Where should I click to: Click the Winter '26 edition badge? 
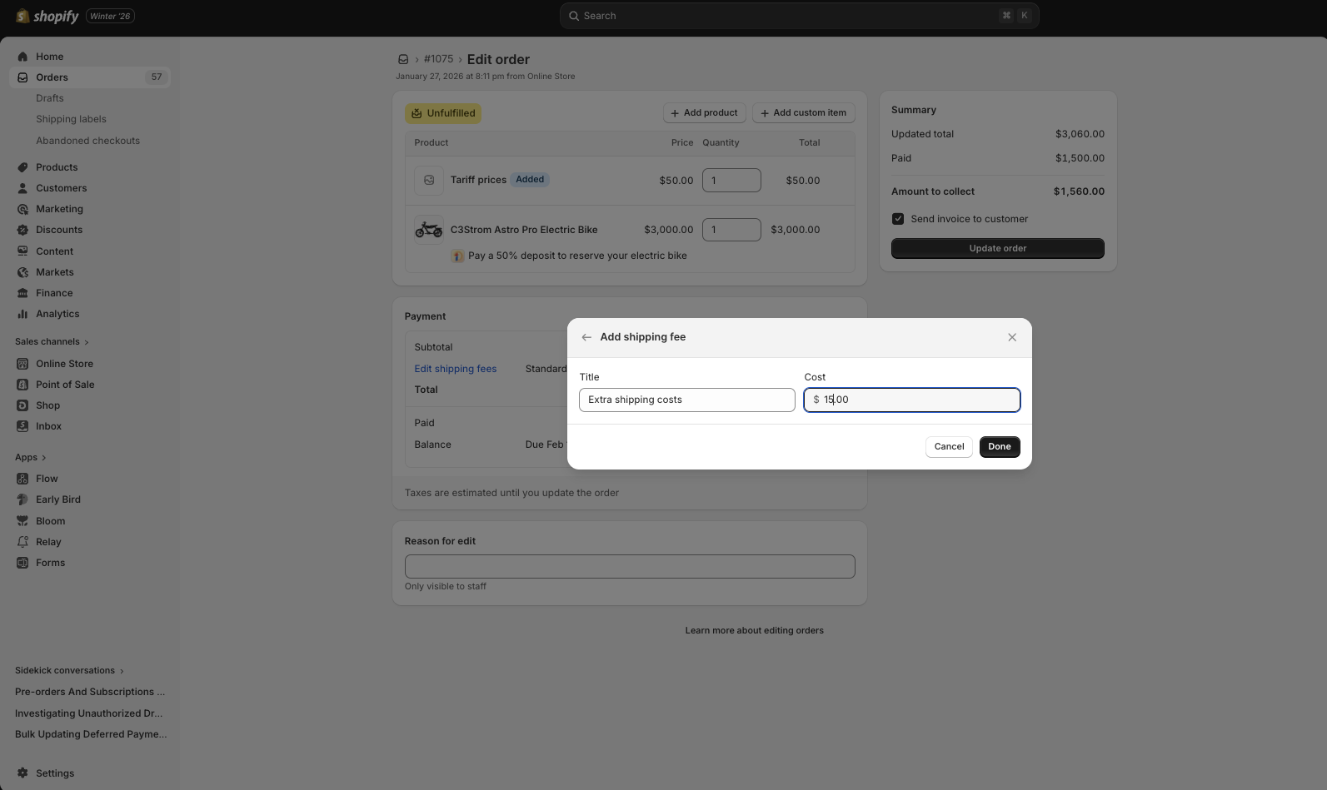click(111, 16)
